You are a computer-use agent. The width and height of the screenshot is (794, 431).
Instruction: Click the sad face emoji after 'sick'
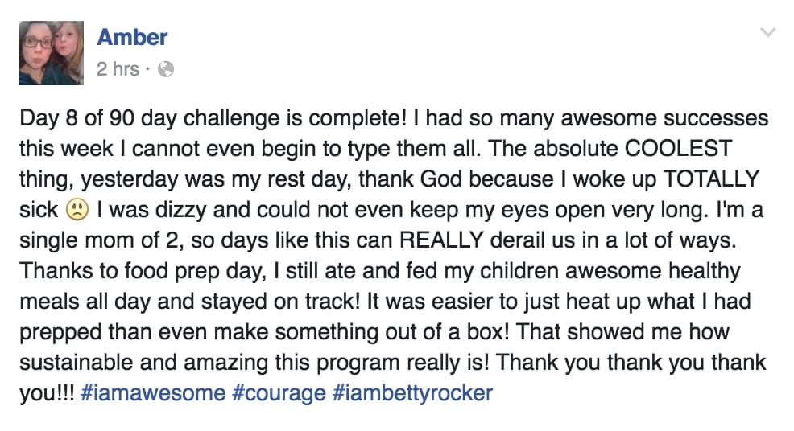(77, 209)
